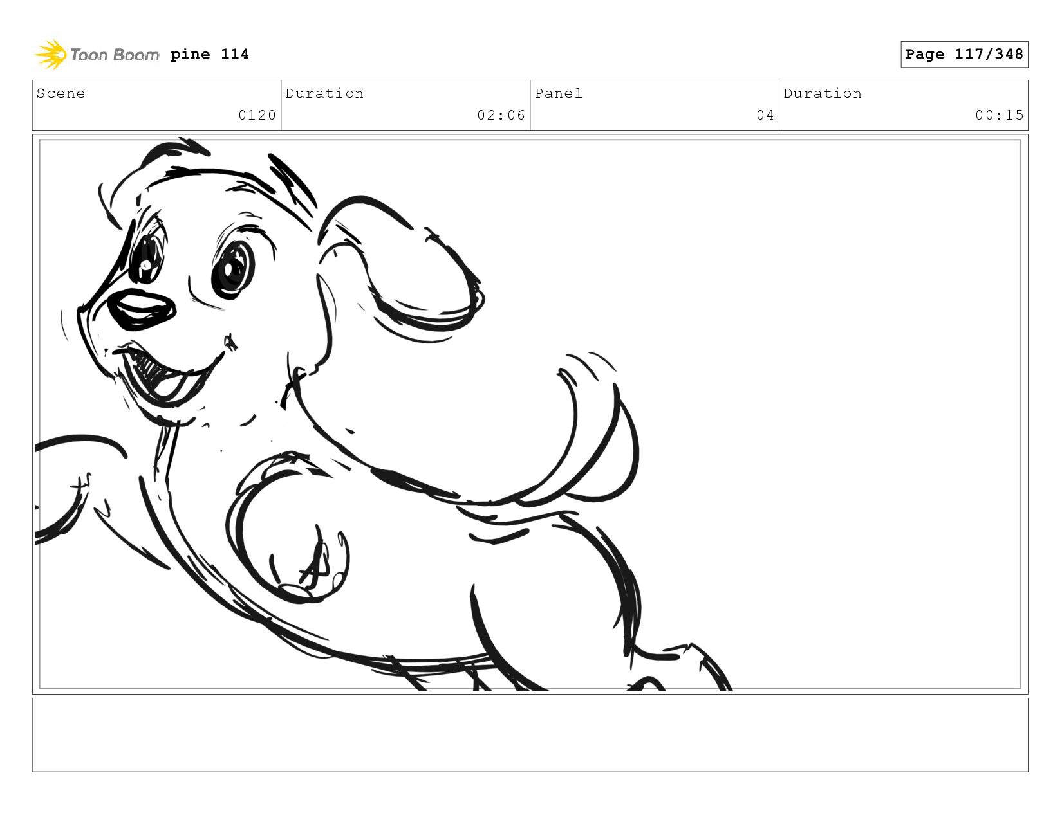The width and height of the screenshot is (1062, 820).
Task: Click the Toon Boom logo
Action: click(x=97, y=55)
